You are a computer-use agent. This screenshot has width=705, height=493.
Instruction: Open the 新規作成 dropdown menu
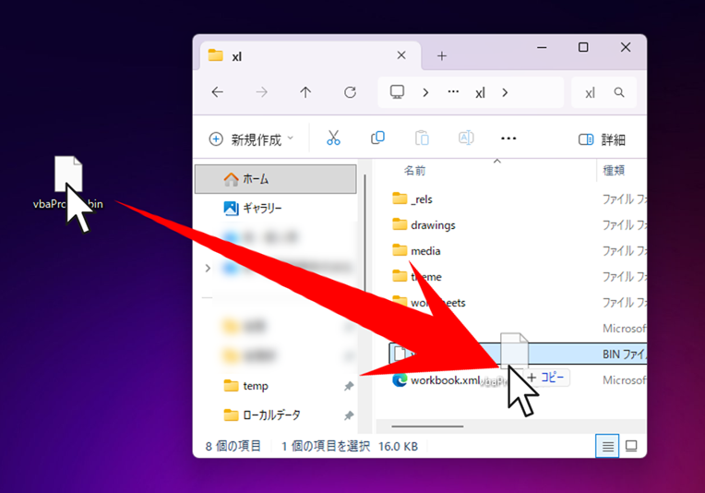pyautogui.click(x=251, y=139)
